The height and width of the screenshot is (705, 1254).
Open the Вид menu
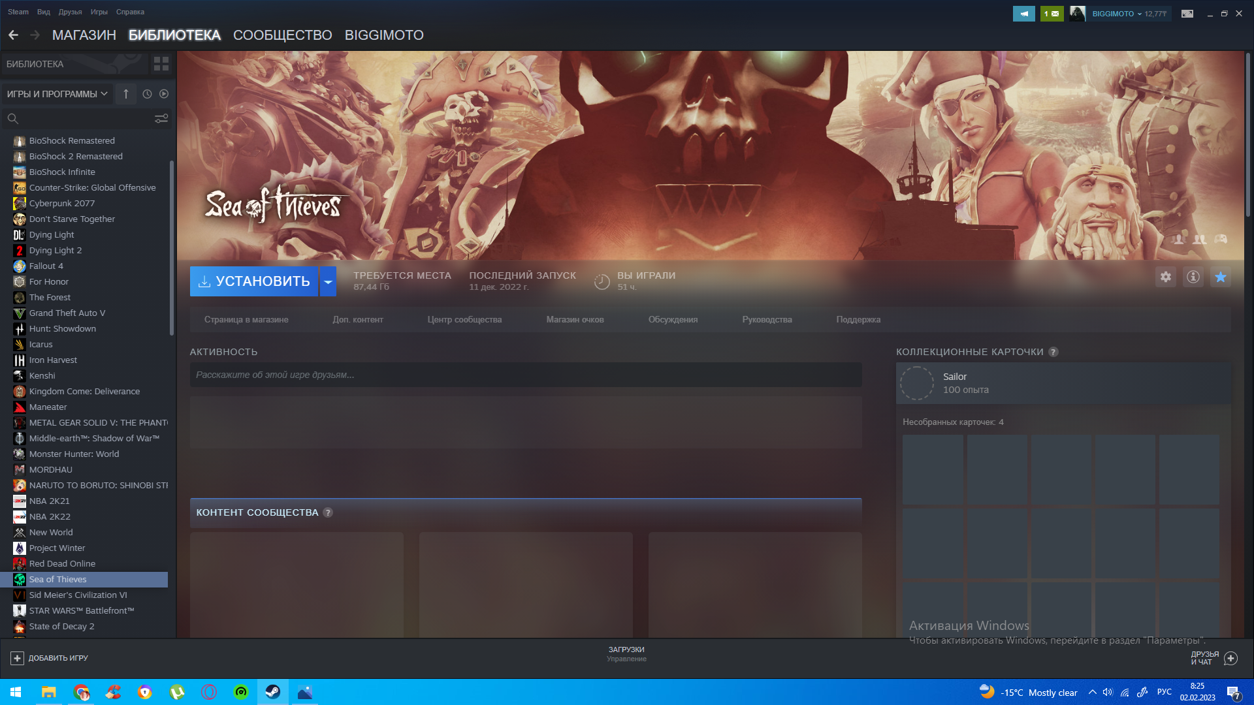(x=44, y=12)
